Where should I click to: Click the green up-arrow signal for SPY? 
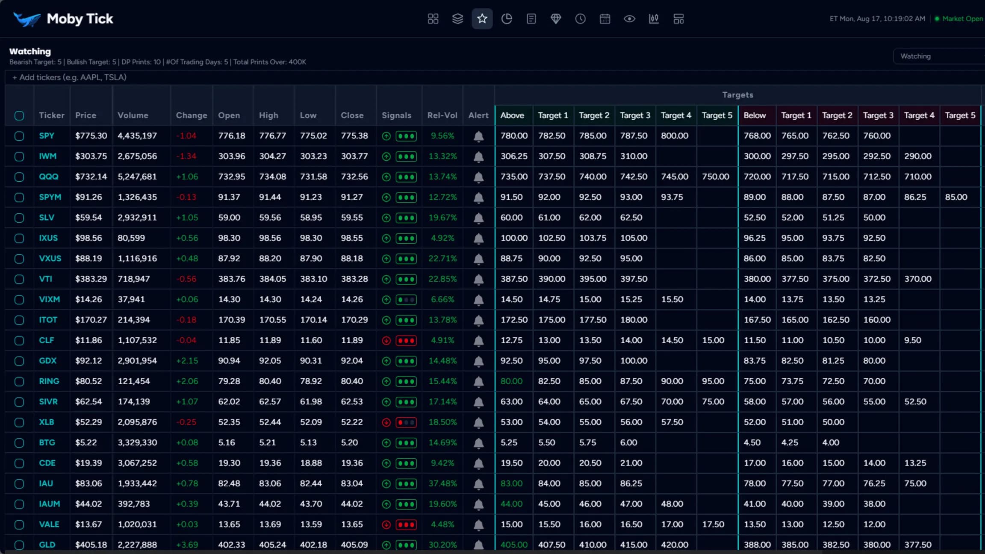[x=386, y=136]
